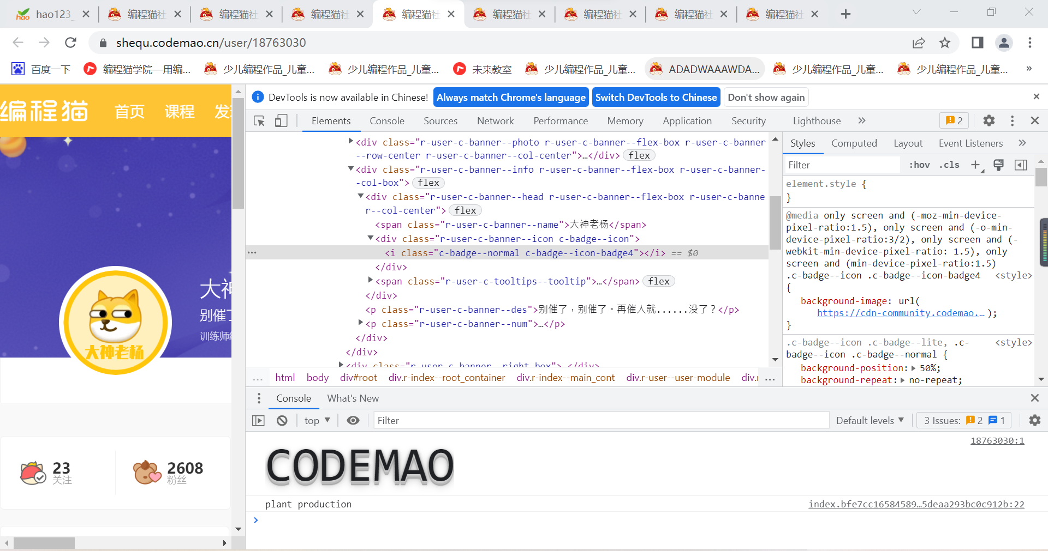Show more DevTools tabs chevron
The image size is (1048, 551).
tap(862, 120)
